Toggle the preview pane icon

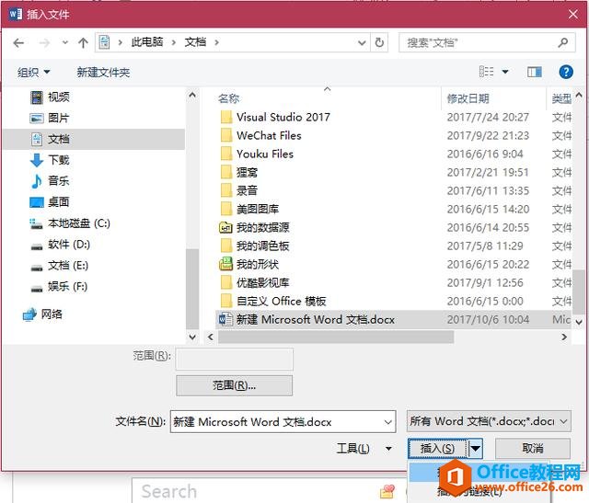click(534, 72)
